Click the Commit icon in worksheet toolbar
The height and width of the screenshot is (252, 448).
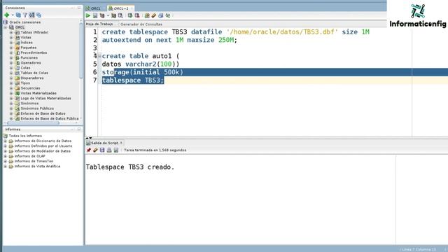coord(130,15)
